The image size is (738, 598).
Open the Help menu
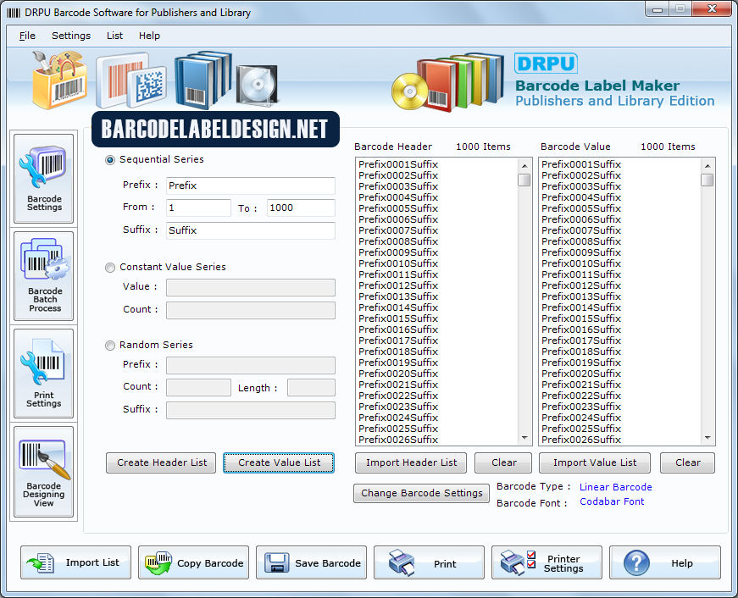pos(149,36)
